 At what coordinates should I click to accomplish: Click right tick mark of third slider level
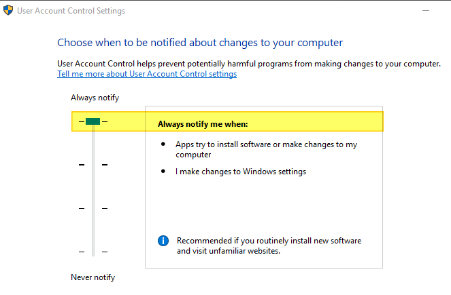click(x=105, y=208)
